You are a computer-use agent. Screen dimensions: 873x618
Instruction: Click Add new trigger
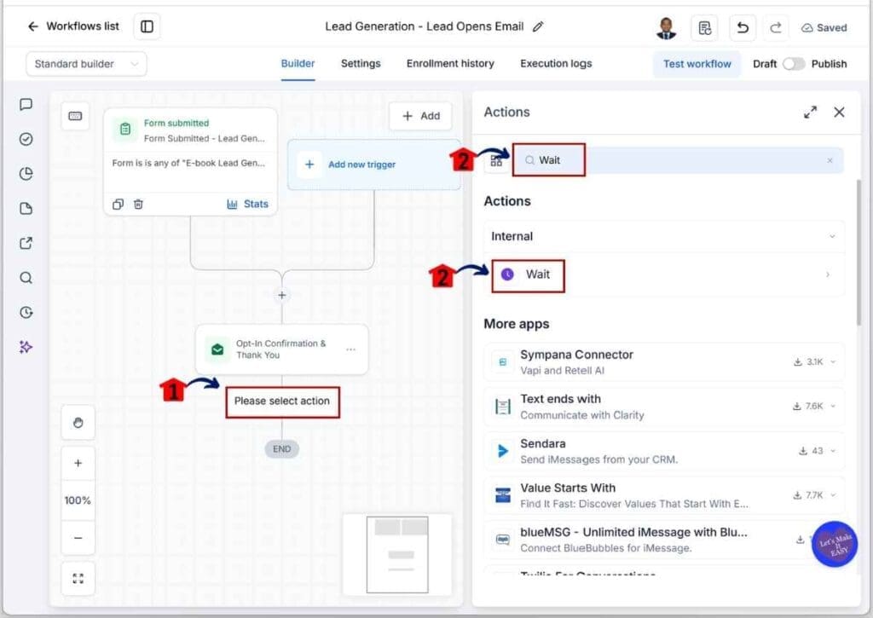coord(373,165)
